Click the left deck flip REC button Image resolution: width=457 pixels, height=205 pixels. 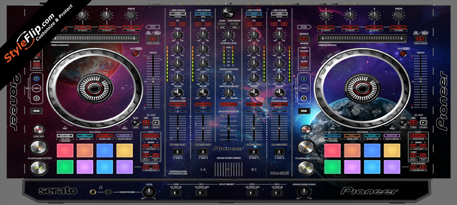click(146, 122)
